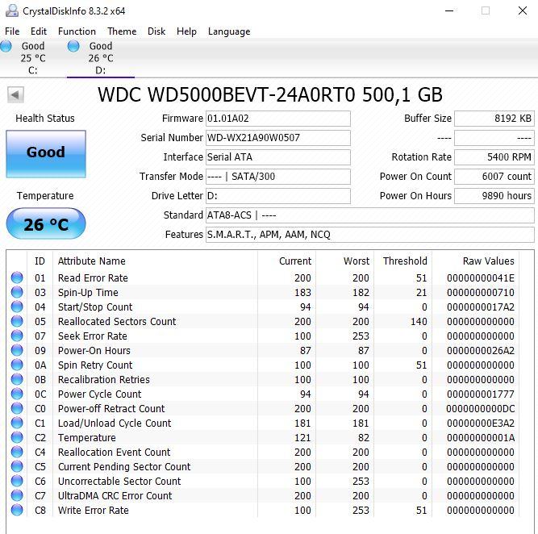Screen dimensions: 538x534
Task: Click the Attribute Name column header
Action: [92, 261]
